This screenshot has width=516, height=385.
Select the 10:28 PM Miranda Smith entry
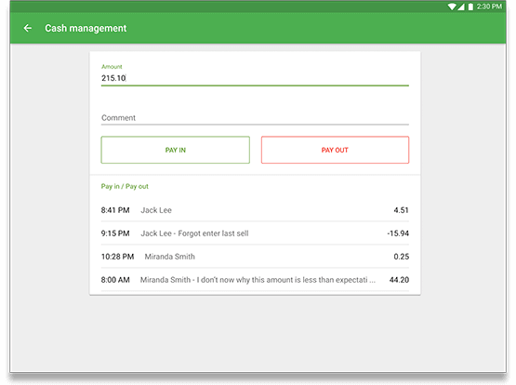(x=255, y=257)
